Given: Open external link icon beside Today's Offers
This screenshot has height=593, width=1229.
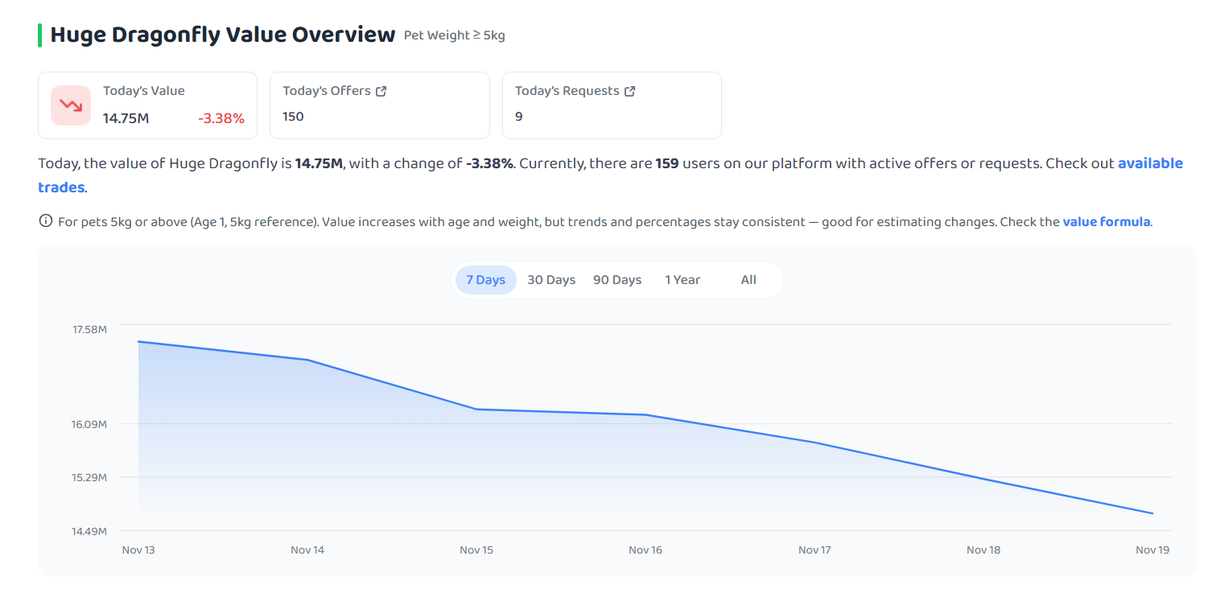Looking at the screenshot, I should point(381,91).
